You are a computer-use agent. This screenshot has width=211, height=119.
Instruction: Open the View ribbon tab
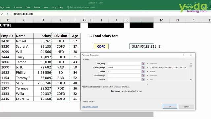pyautogui.click(x=46, y=7)
